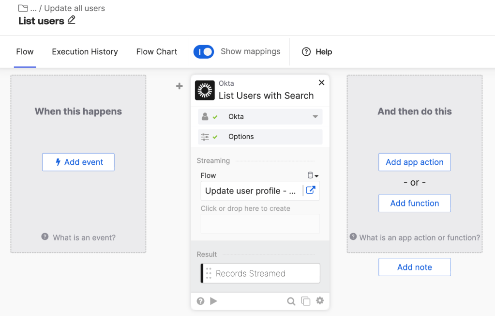This screenshot has height=316, width=495.
Task: Open the Flow Chart tab
Action: [x=156, y=52]
